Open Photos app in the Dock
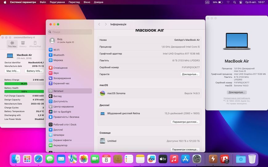268x167 pixels. click(x=83, y=159)
